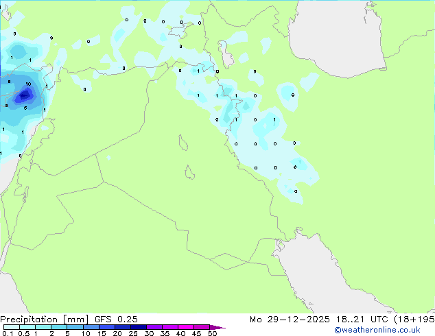Click the '50' legend scale label
This screenshot has width=435, height=336.
[212, 333]
